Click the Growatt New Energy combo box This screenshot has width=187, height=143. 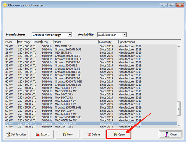coord(52,35)
